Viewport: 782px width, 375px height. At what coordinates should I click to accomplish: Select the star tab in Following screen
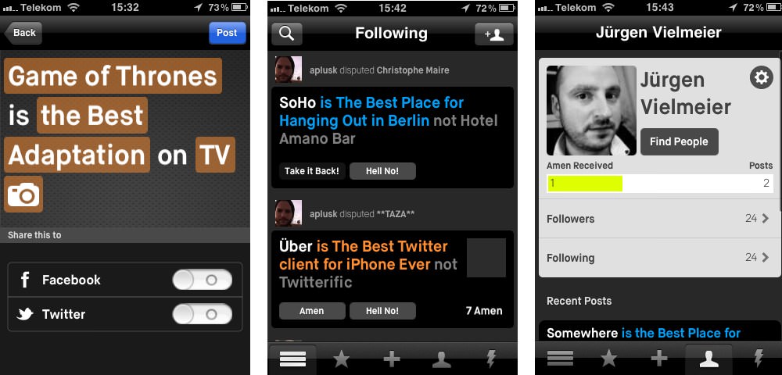coord(342,359)
